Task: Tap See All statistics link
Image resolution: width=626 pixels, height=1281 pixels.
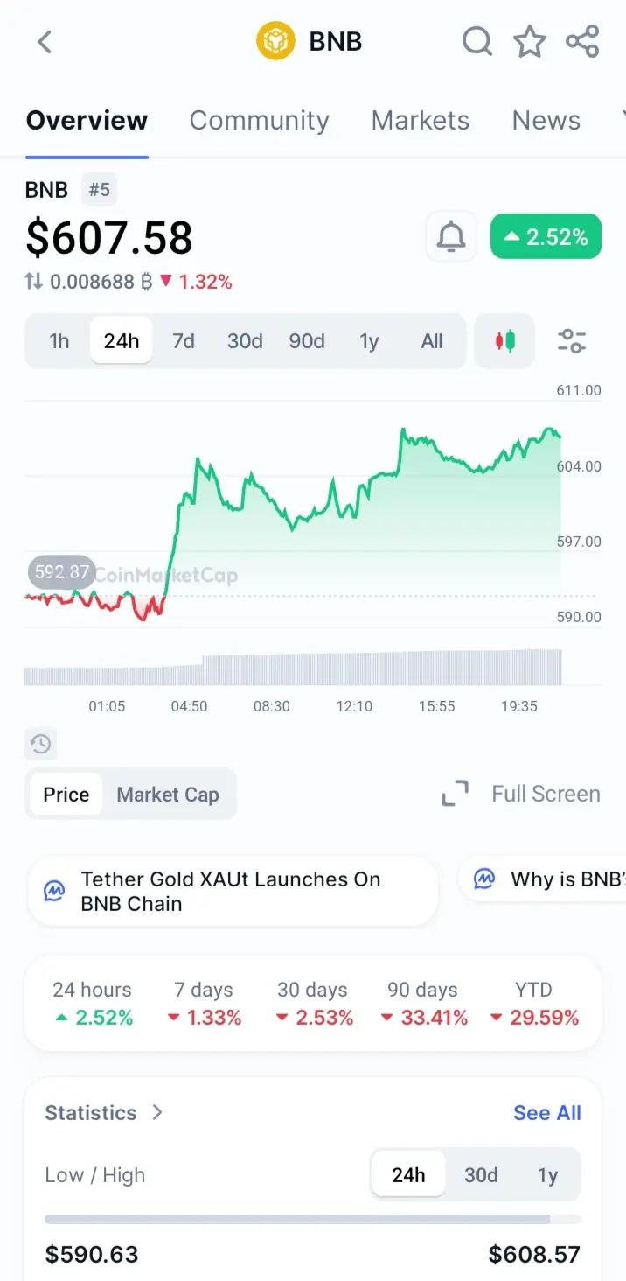Action: [x=546, y=1112]
